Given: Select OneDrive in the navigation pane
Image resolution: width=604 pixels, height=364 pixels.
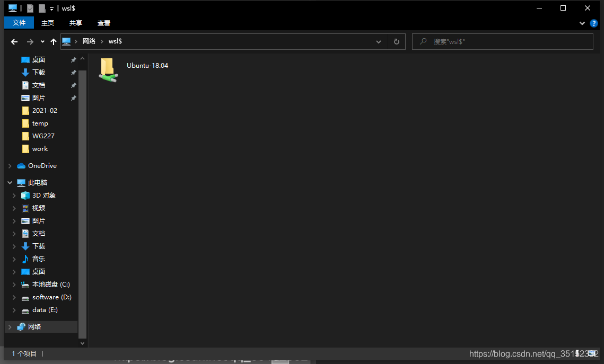Looking at the screenshot, I should 42,165.
